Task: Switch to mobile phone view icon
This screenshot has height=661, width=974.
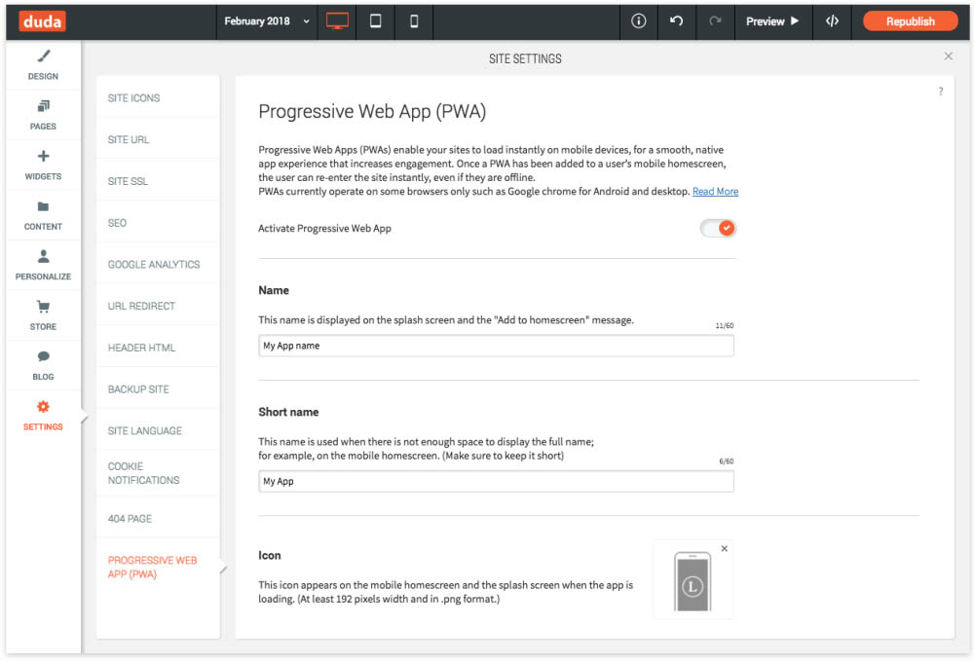Action: pyautogui.click(x=414, y=21)
